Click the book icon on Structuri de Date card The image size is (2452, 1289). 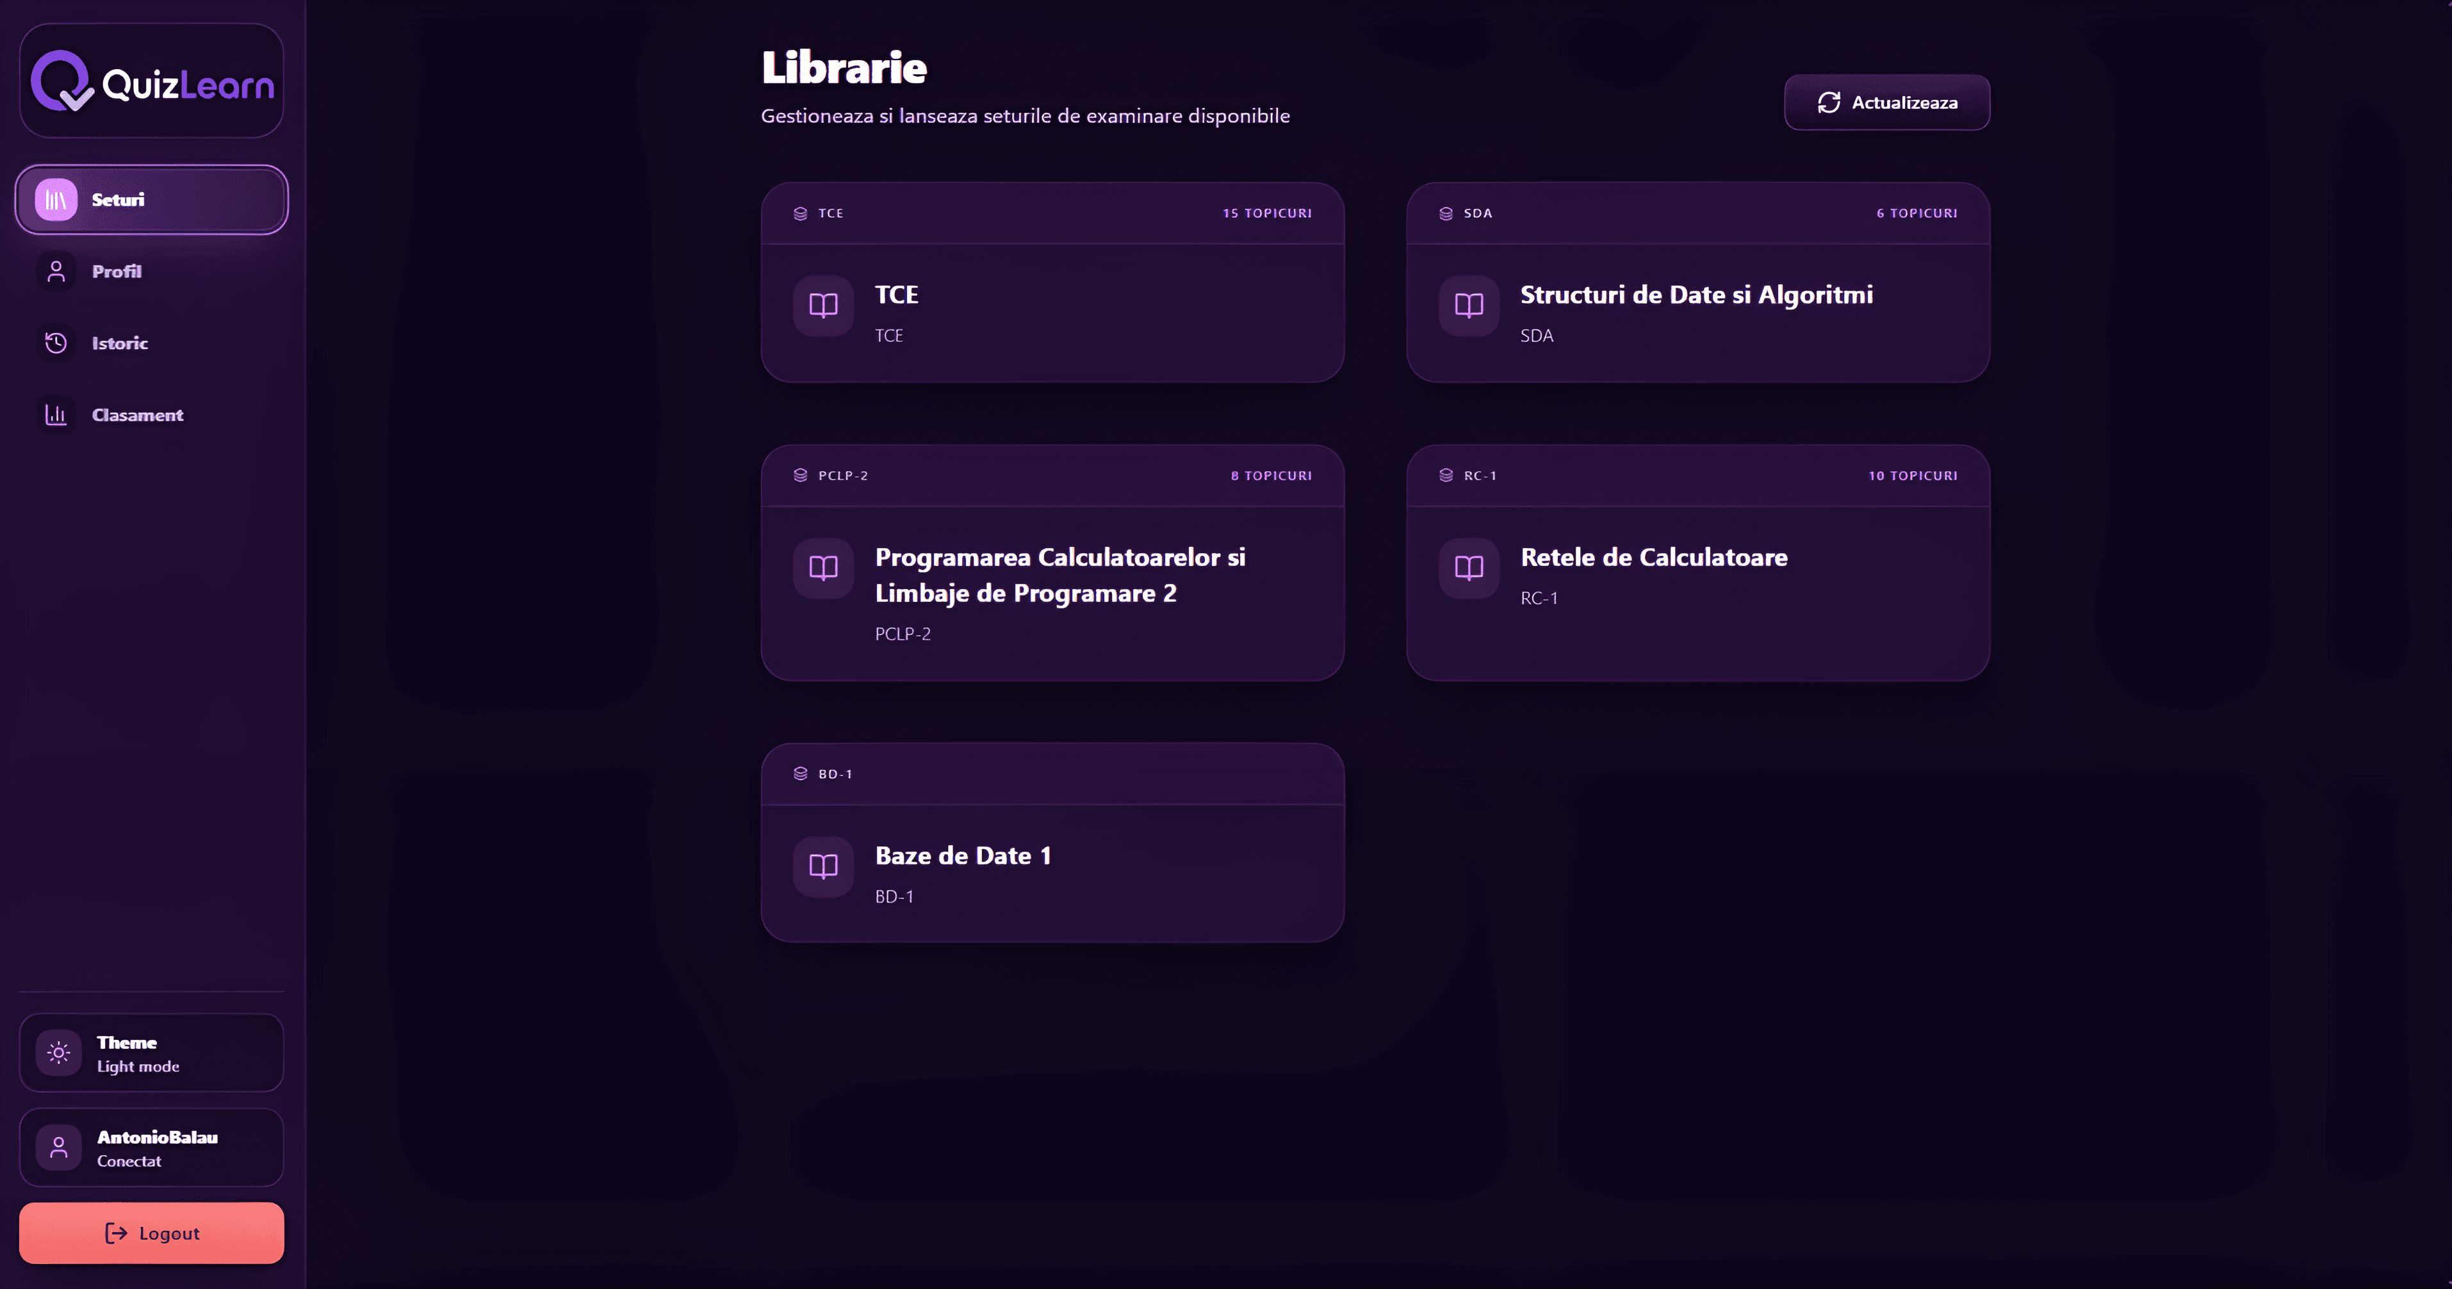(x=1469, y=305)
